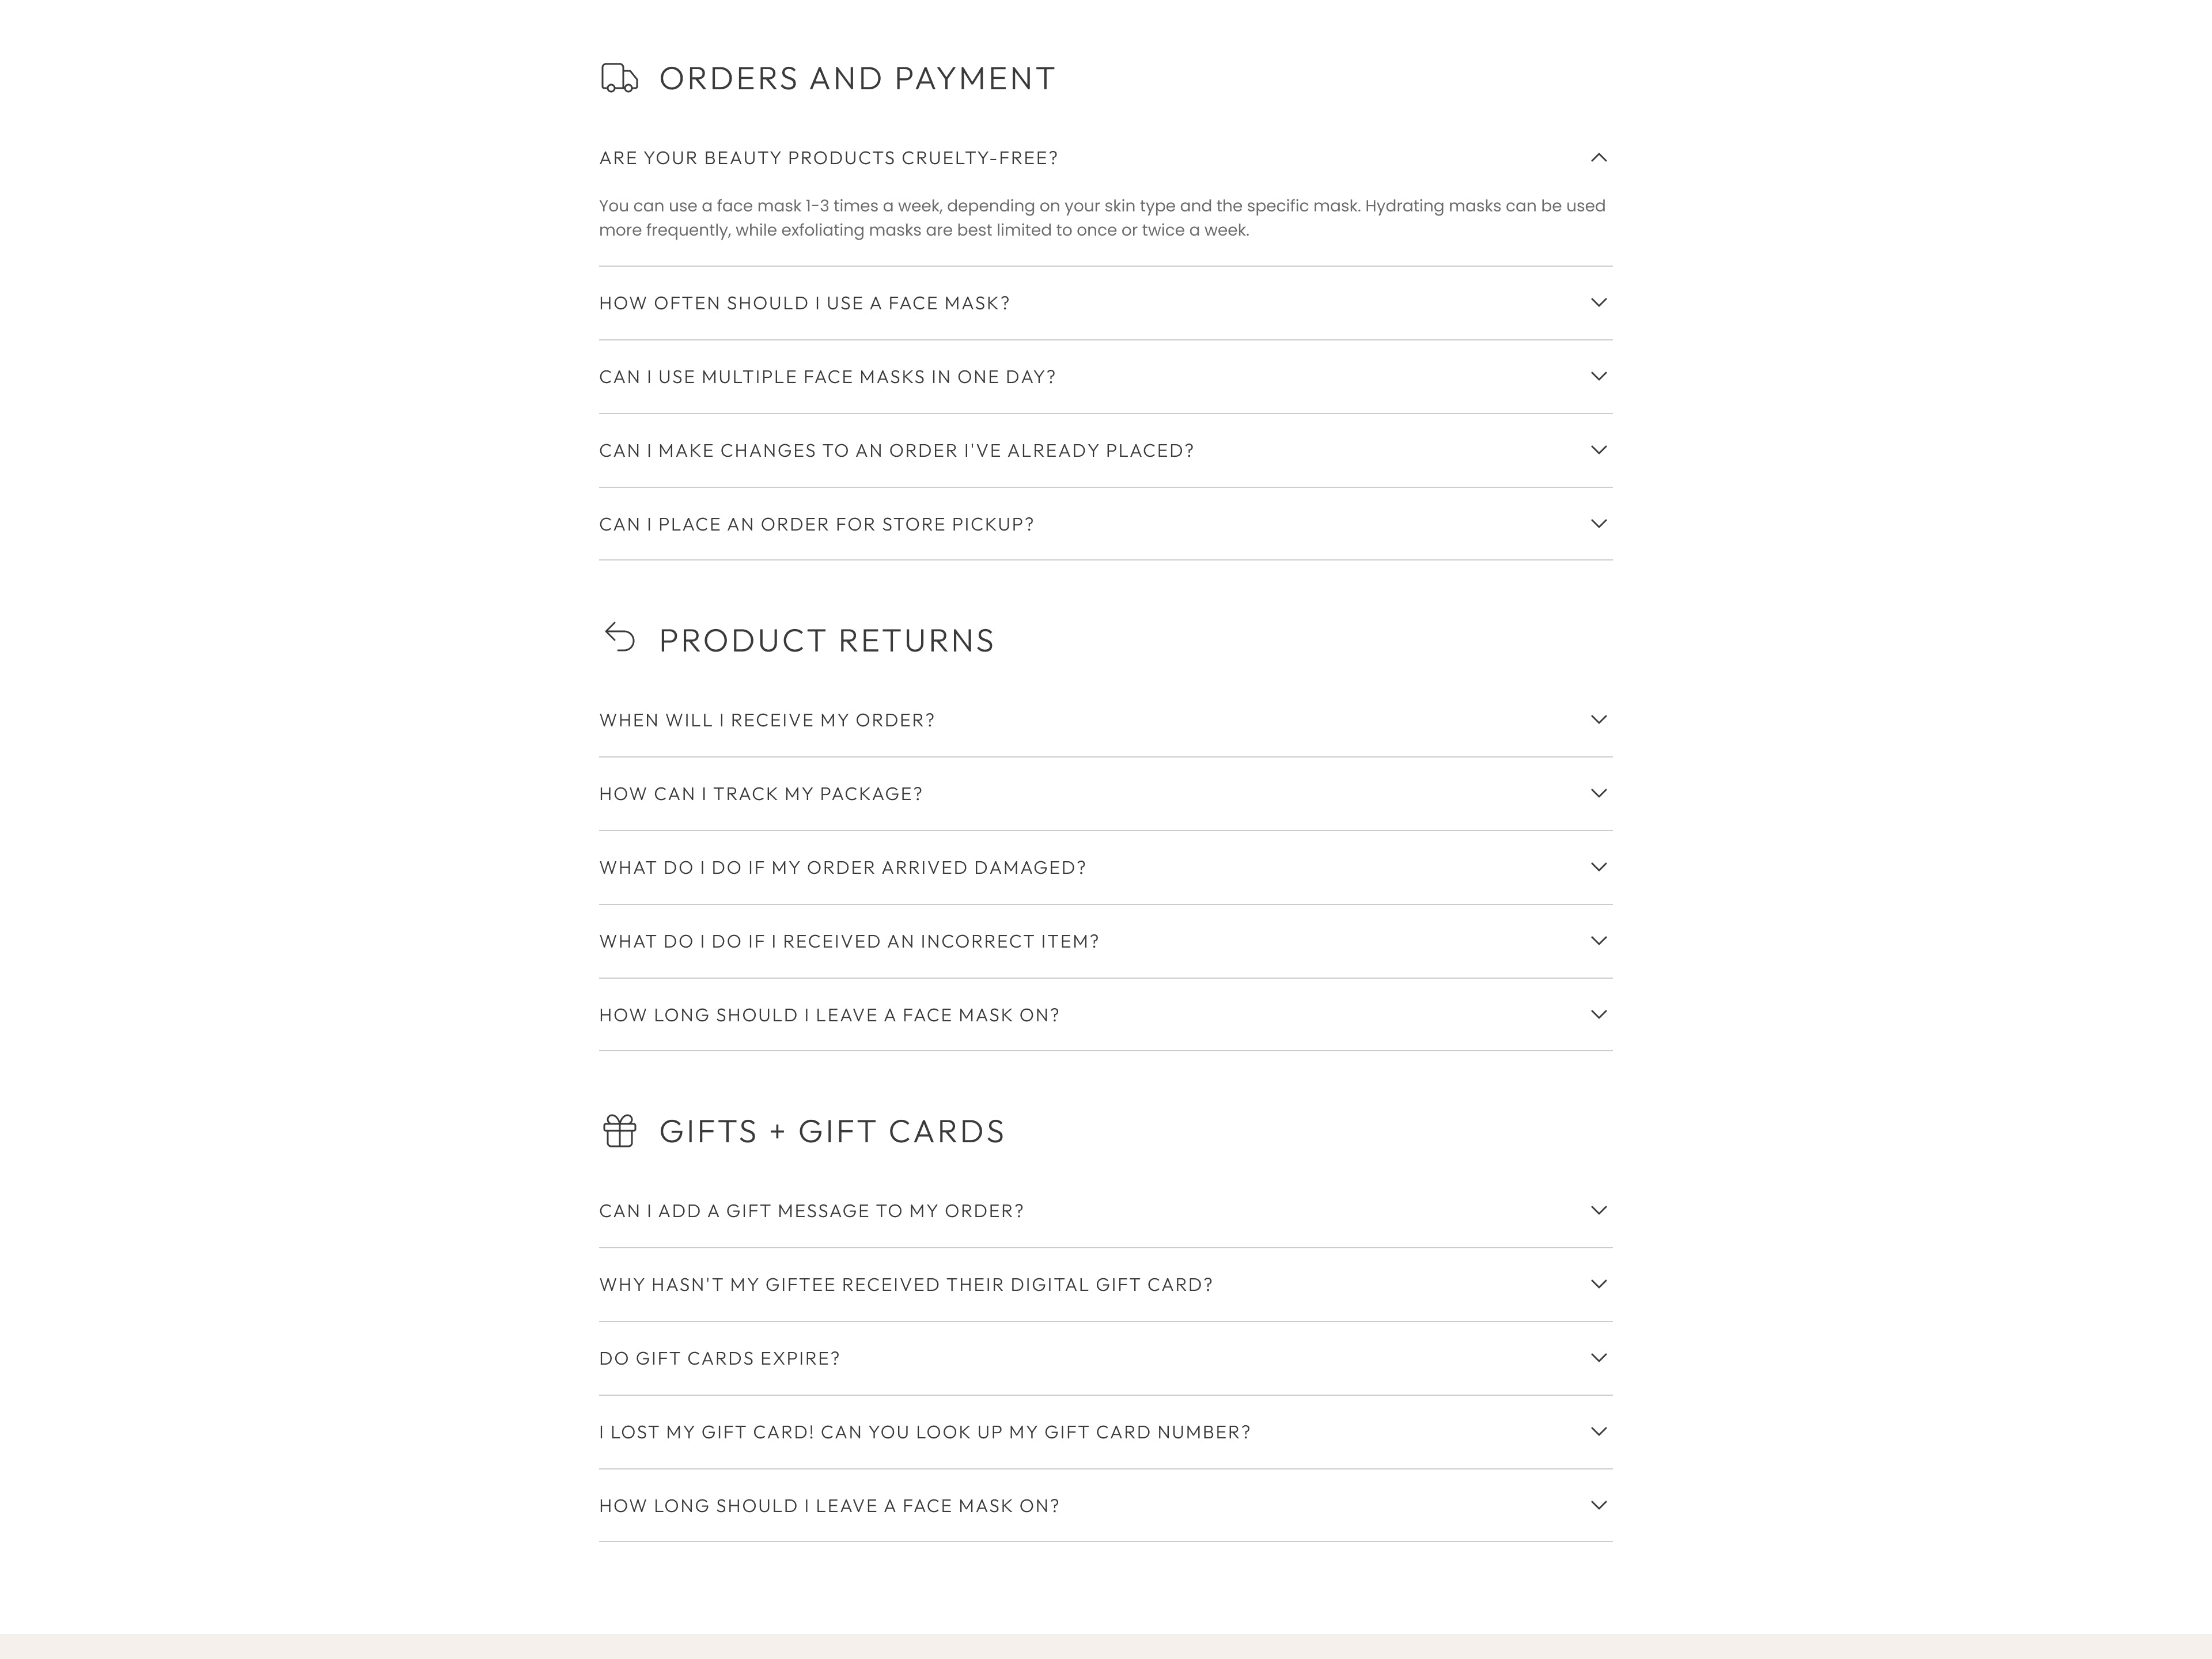This screenshot has height=1659, width=2212.
Task: Click the 'Are your beauty products cruelty-free?' heading
Action: point(828,158)
